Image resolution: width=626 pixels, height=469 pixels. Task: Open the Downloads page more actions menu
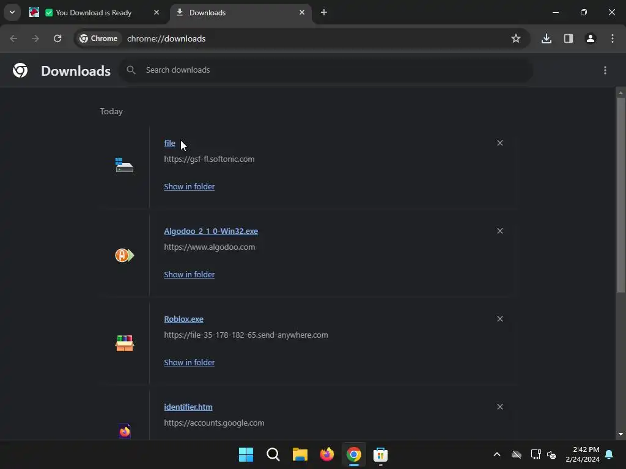[605, 70]
